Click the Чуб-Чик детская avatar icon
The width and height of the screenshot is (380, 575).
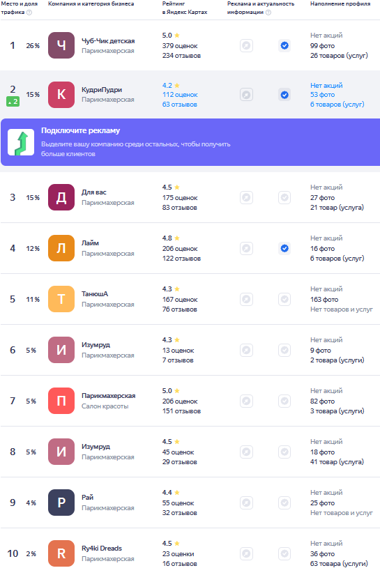61,45
